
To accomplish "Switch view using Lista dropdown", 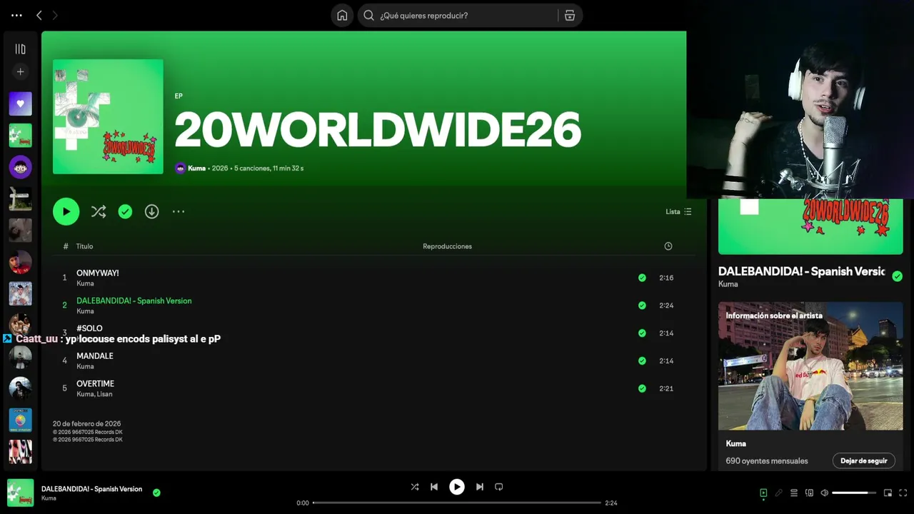I will [678, 211].
